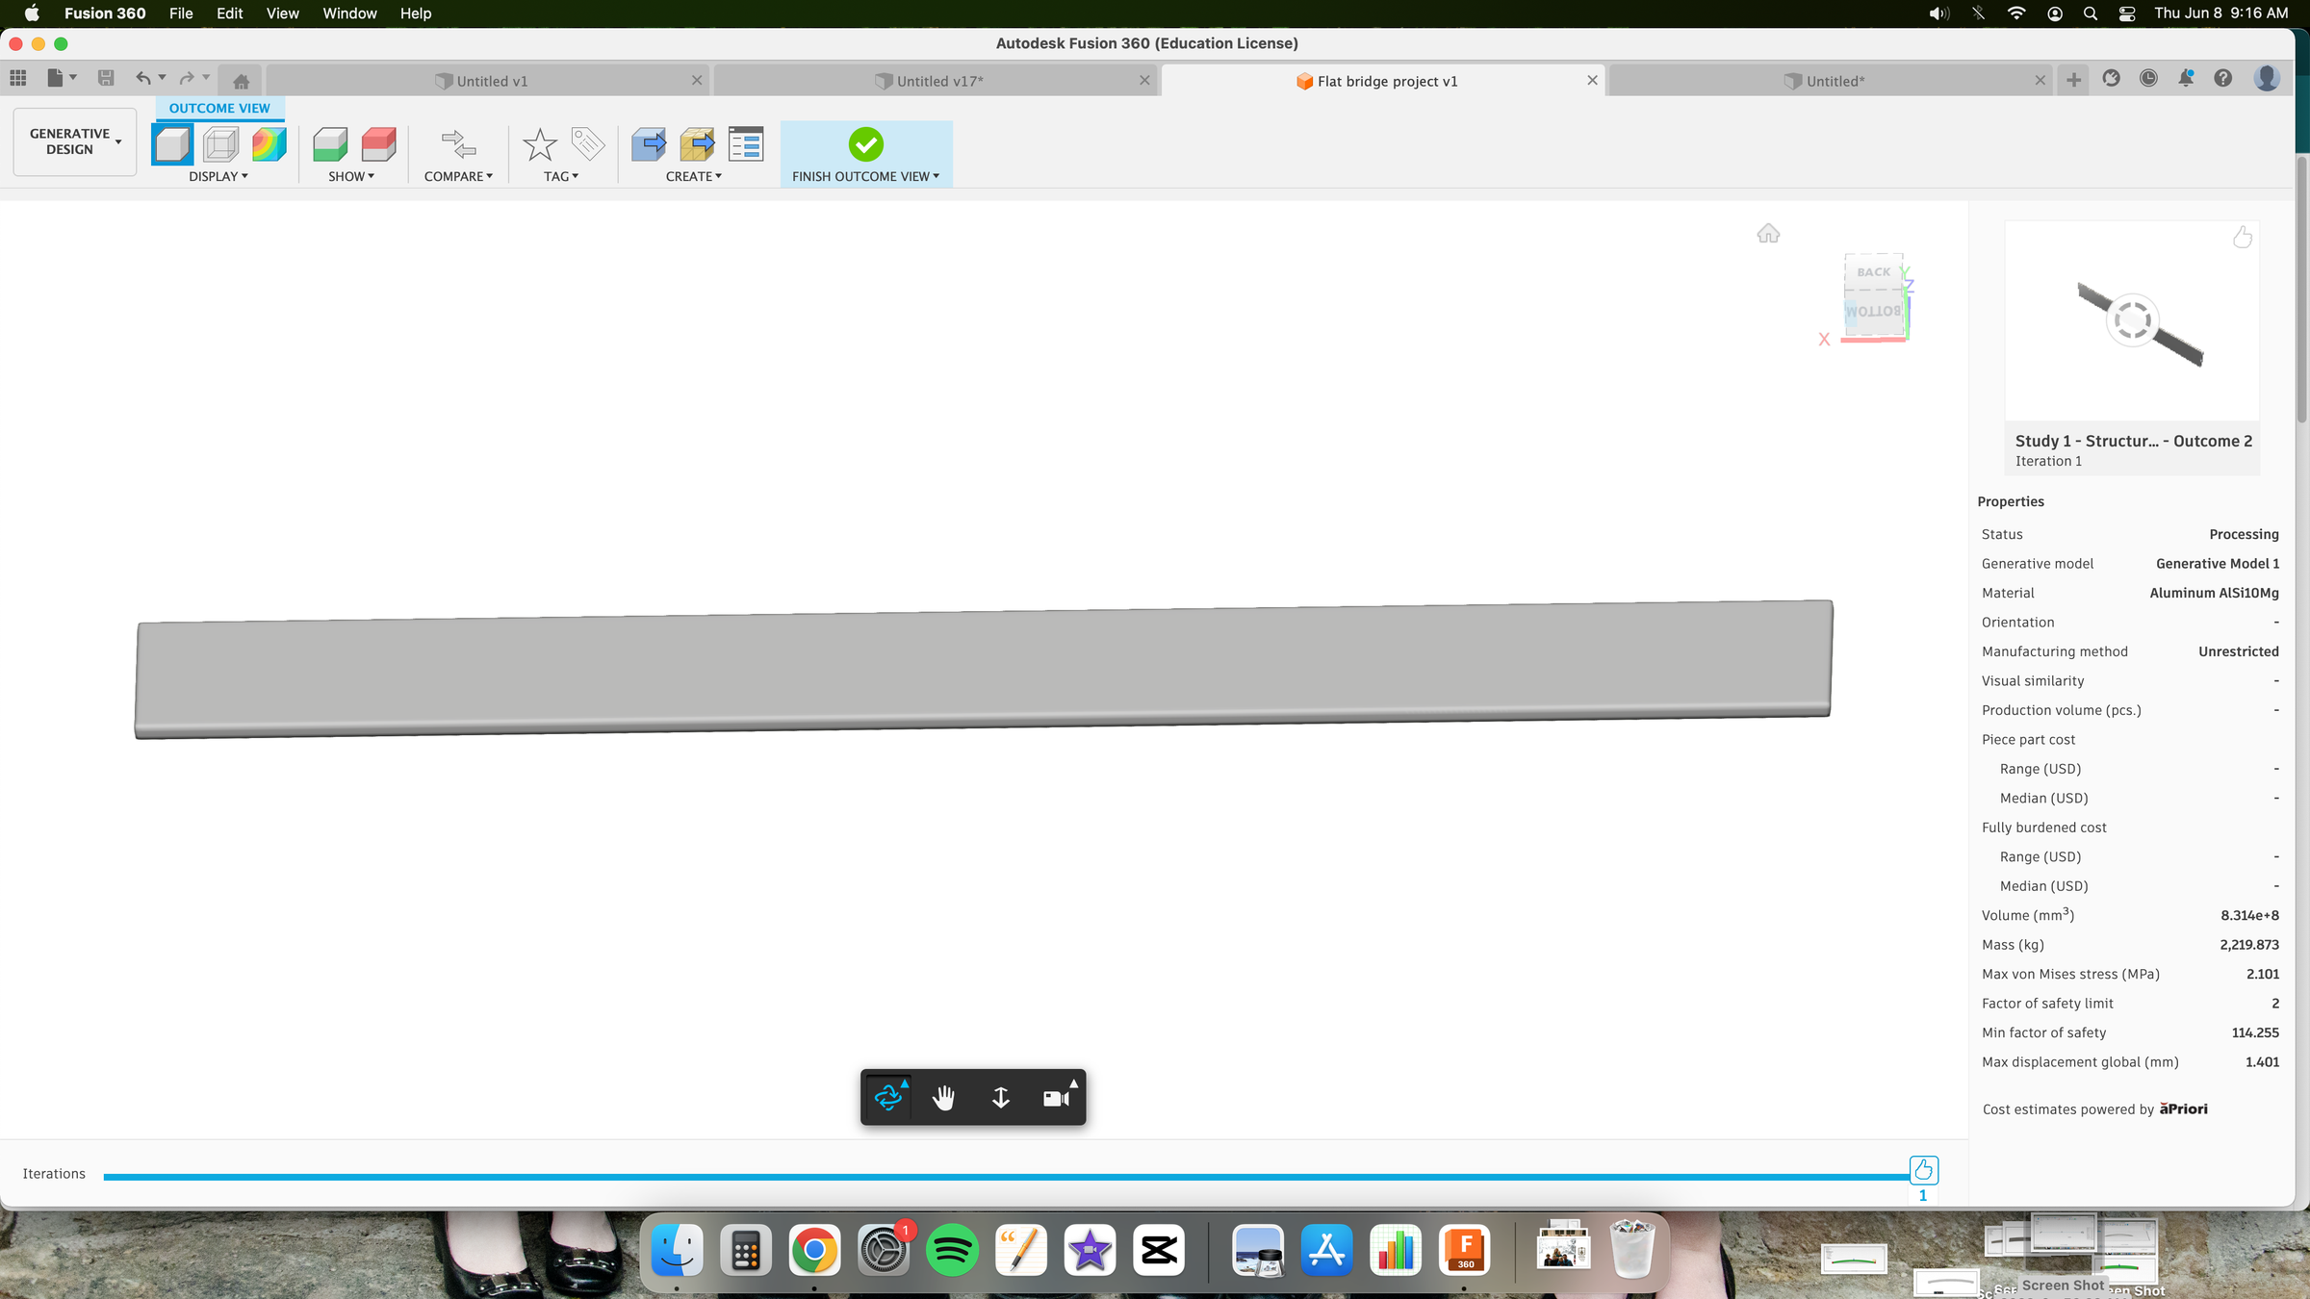Click the Show button in the ribbon
The image size is (2310, 1299).
click(x=350, y=176)
